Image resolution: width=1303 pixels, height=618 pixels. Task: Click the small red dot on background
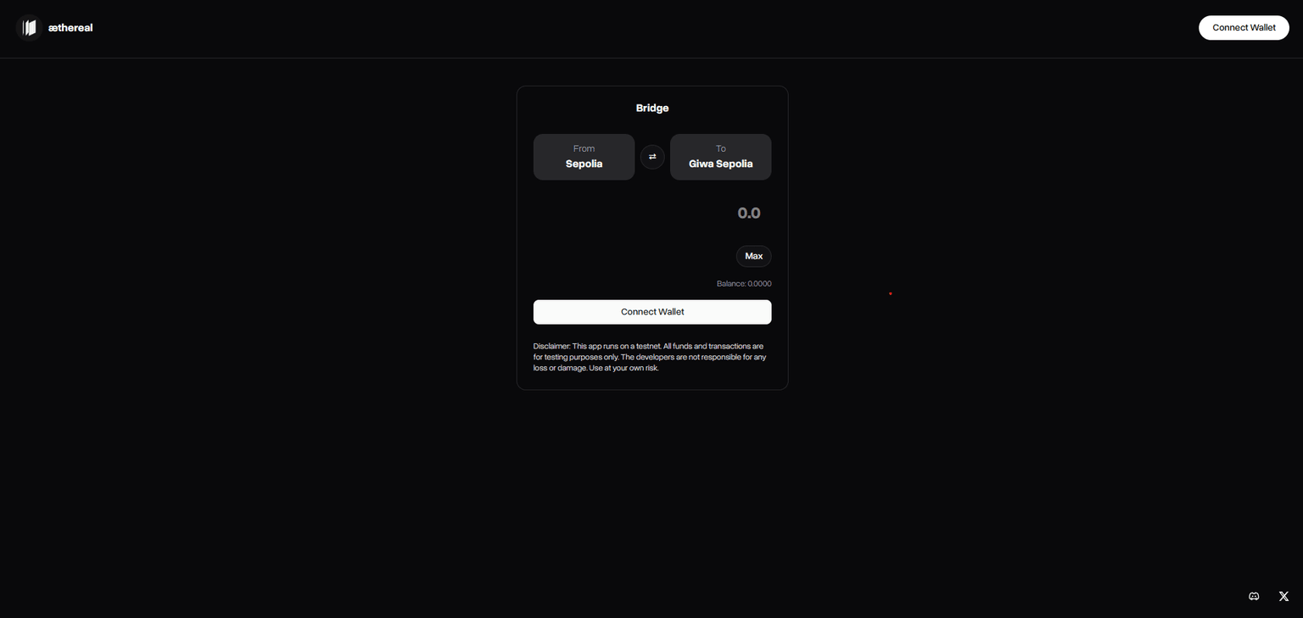coord(890,294)
